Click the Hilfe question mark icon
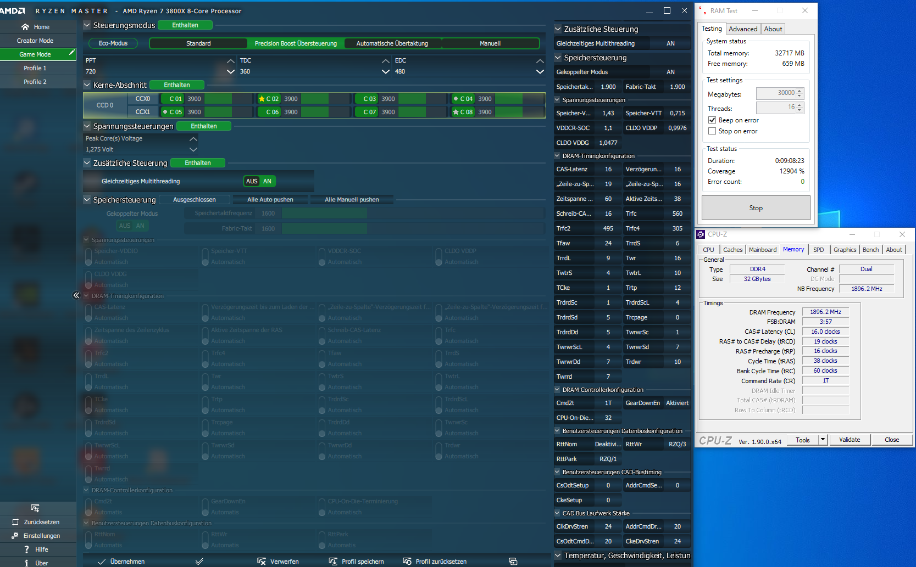 26,549
